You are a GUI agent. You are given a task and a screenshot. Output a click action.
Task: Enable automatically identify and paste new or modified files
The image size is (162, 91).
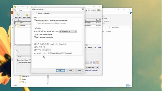[x=35, y=20]
